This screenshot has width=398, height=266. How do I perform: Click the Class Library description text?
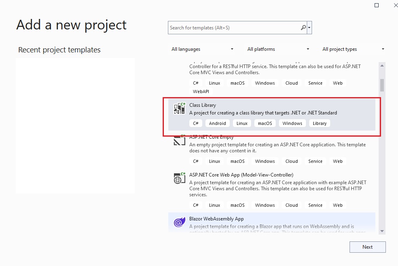[263, 113]
